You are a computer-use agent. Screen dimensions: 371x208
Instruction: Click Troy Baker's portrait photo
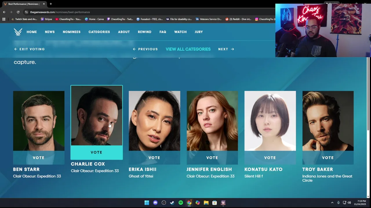pos(328,121)
